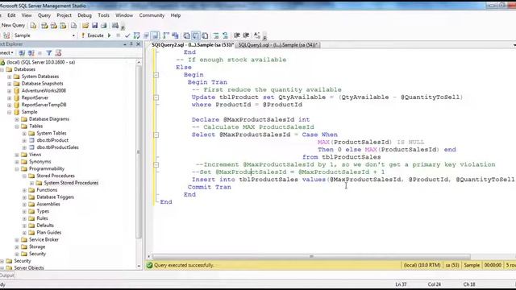Toggle Include Actual Execution Plan
The height and width of the screenshot is (290, 516).
[x=166, y=35]
